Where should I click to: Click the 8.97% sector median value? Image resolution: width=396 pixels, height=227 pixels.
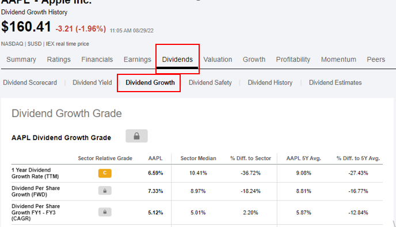point(198,191)
